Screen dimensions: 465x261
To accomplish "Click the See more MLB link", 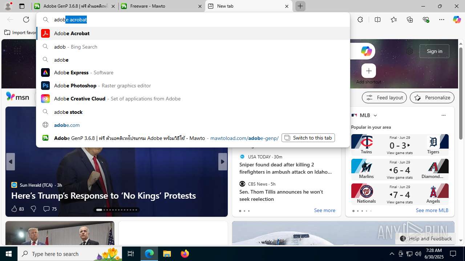I will coord(432,210).
